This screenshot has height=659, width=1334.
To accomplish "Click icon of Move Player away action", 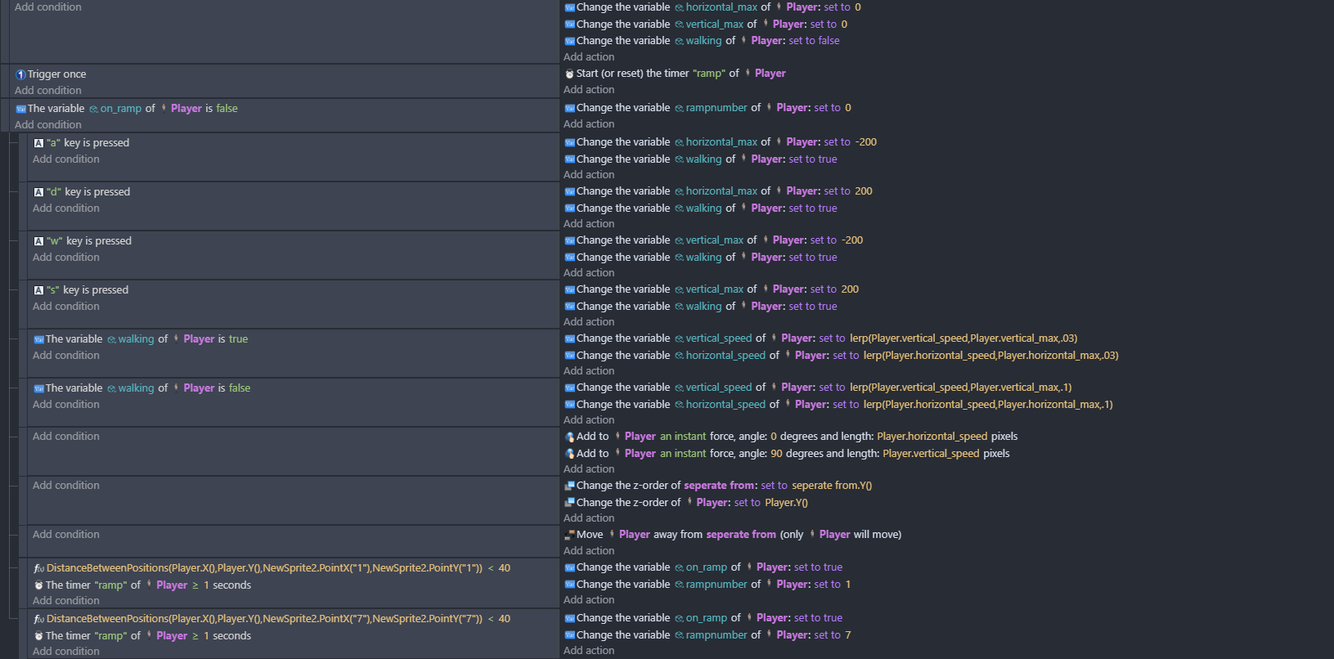I will [569, 535].
